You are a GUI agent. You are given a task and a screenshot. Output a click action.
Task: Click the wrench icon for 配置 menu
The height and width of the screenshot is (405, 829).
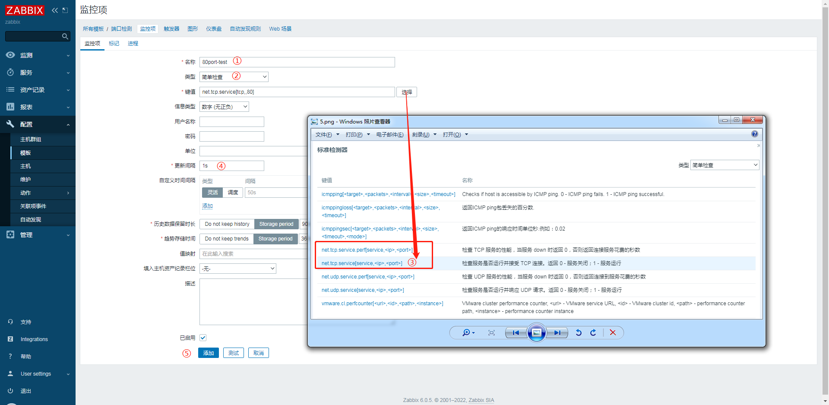10,124
